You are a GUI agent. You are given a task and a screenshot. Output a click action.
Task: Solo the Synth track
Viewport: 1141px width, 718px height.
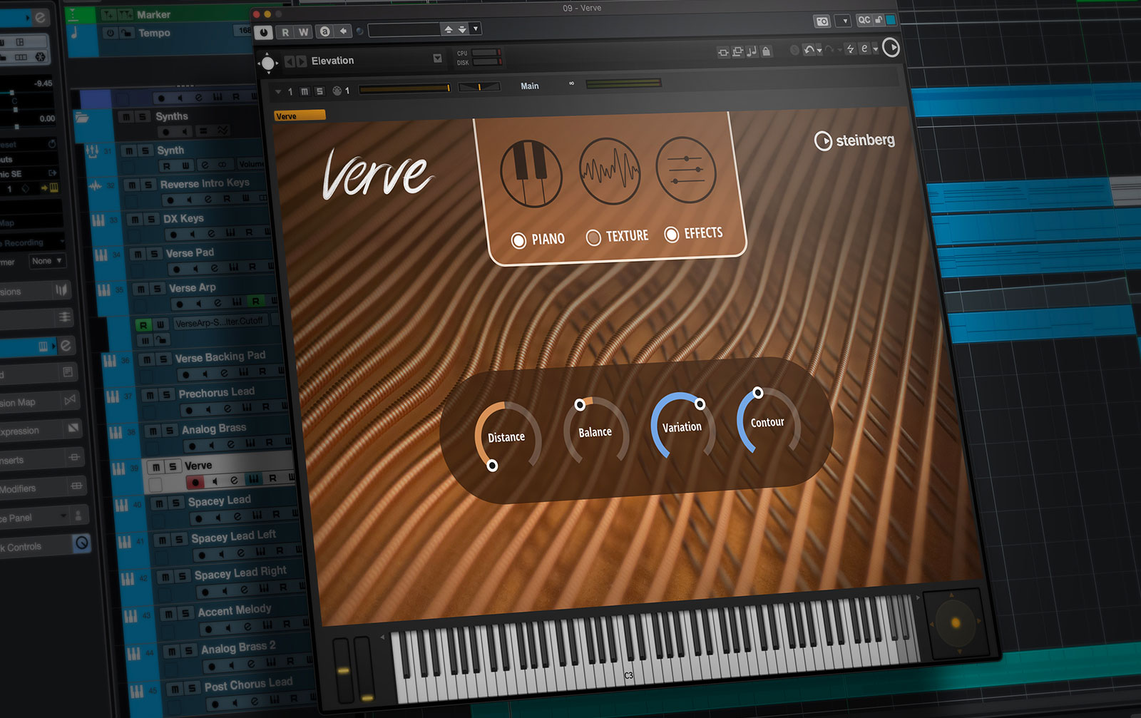tap(145, 150)
